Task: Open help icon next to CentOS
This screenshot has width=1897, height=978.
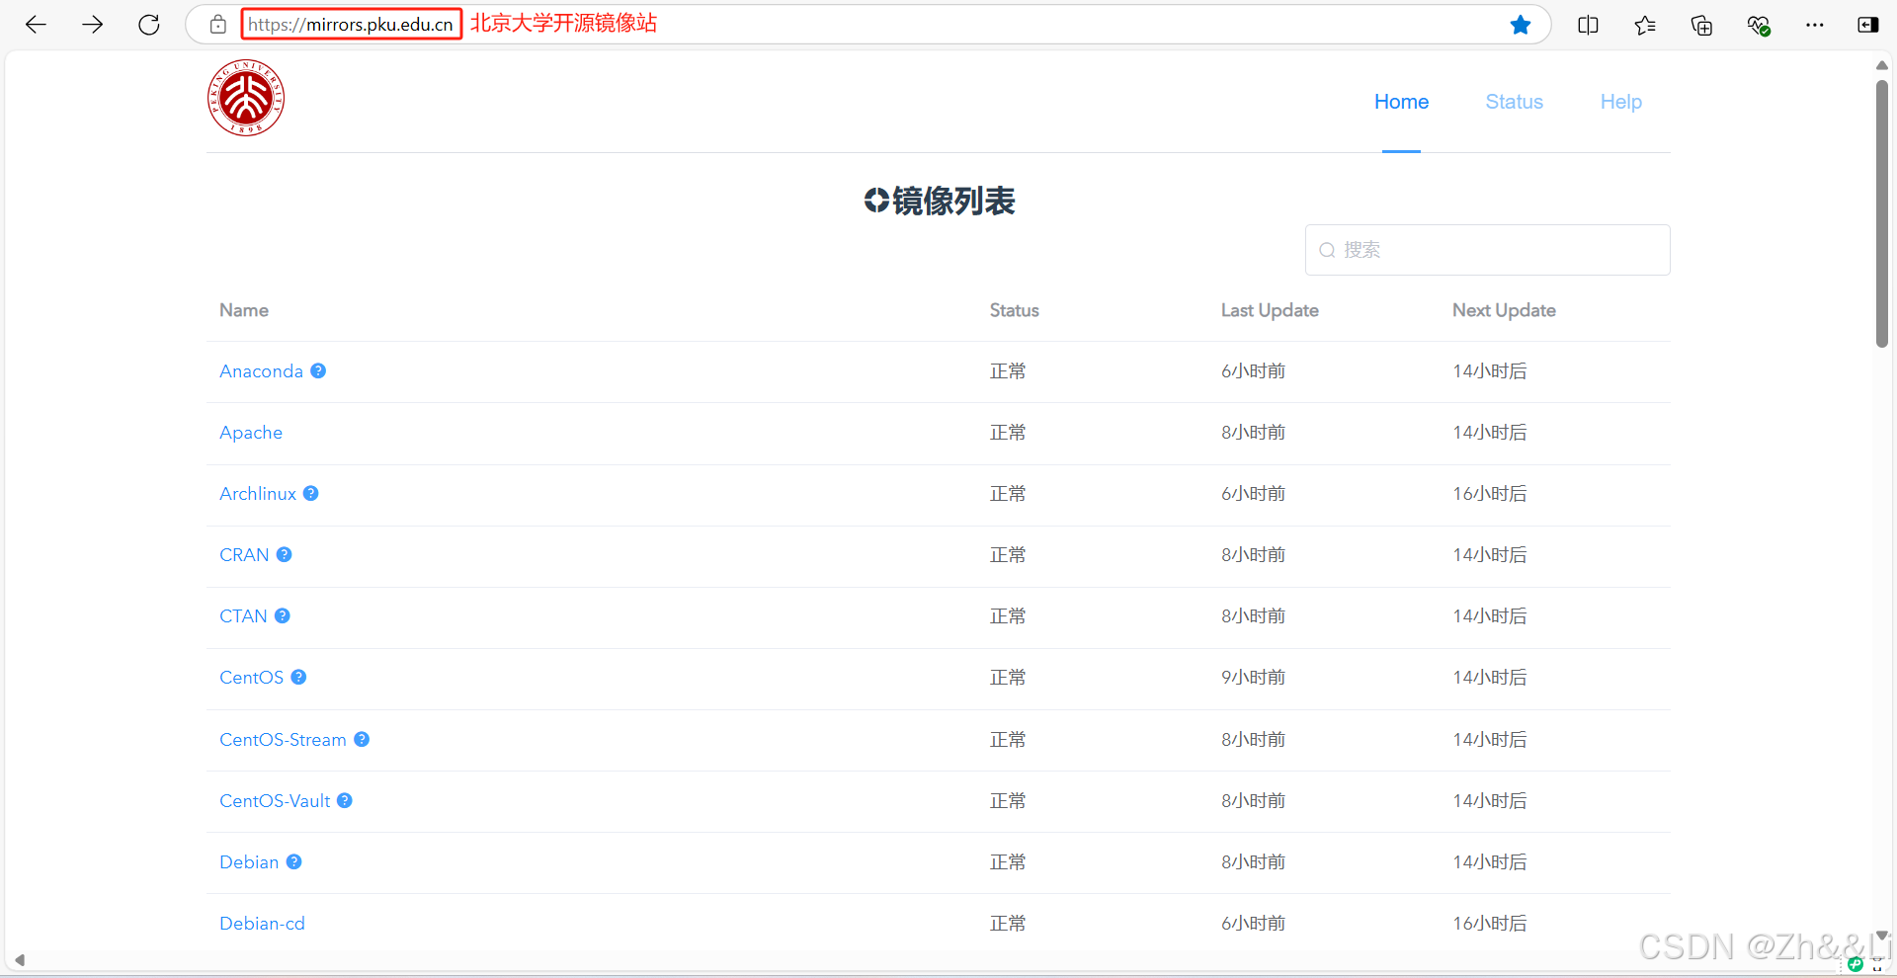Action: pyautogui.click(x=298, y=677)
